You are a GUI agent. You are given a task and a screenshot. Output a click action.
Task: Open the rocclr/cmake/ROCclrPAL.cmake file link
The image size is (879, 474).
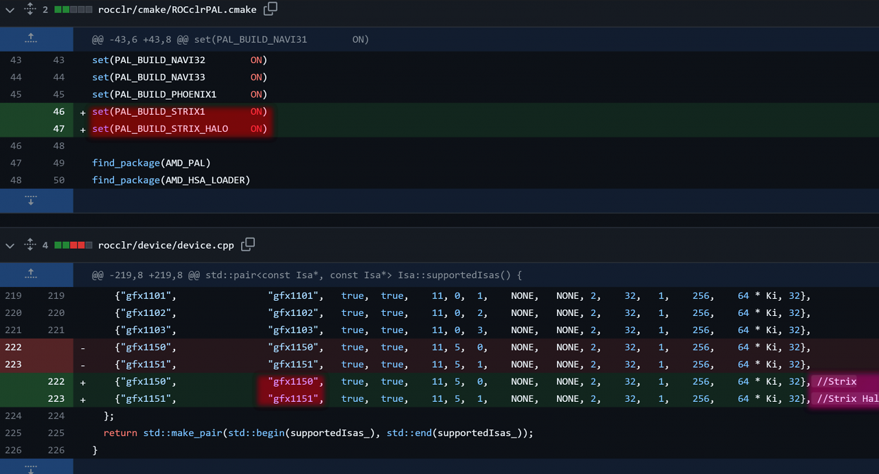(177, 10)
